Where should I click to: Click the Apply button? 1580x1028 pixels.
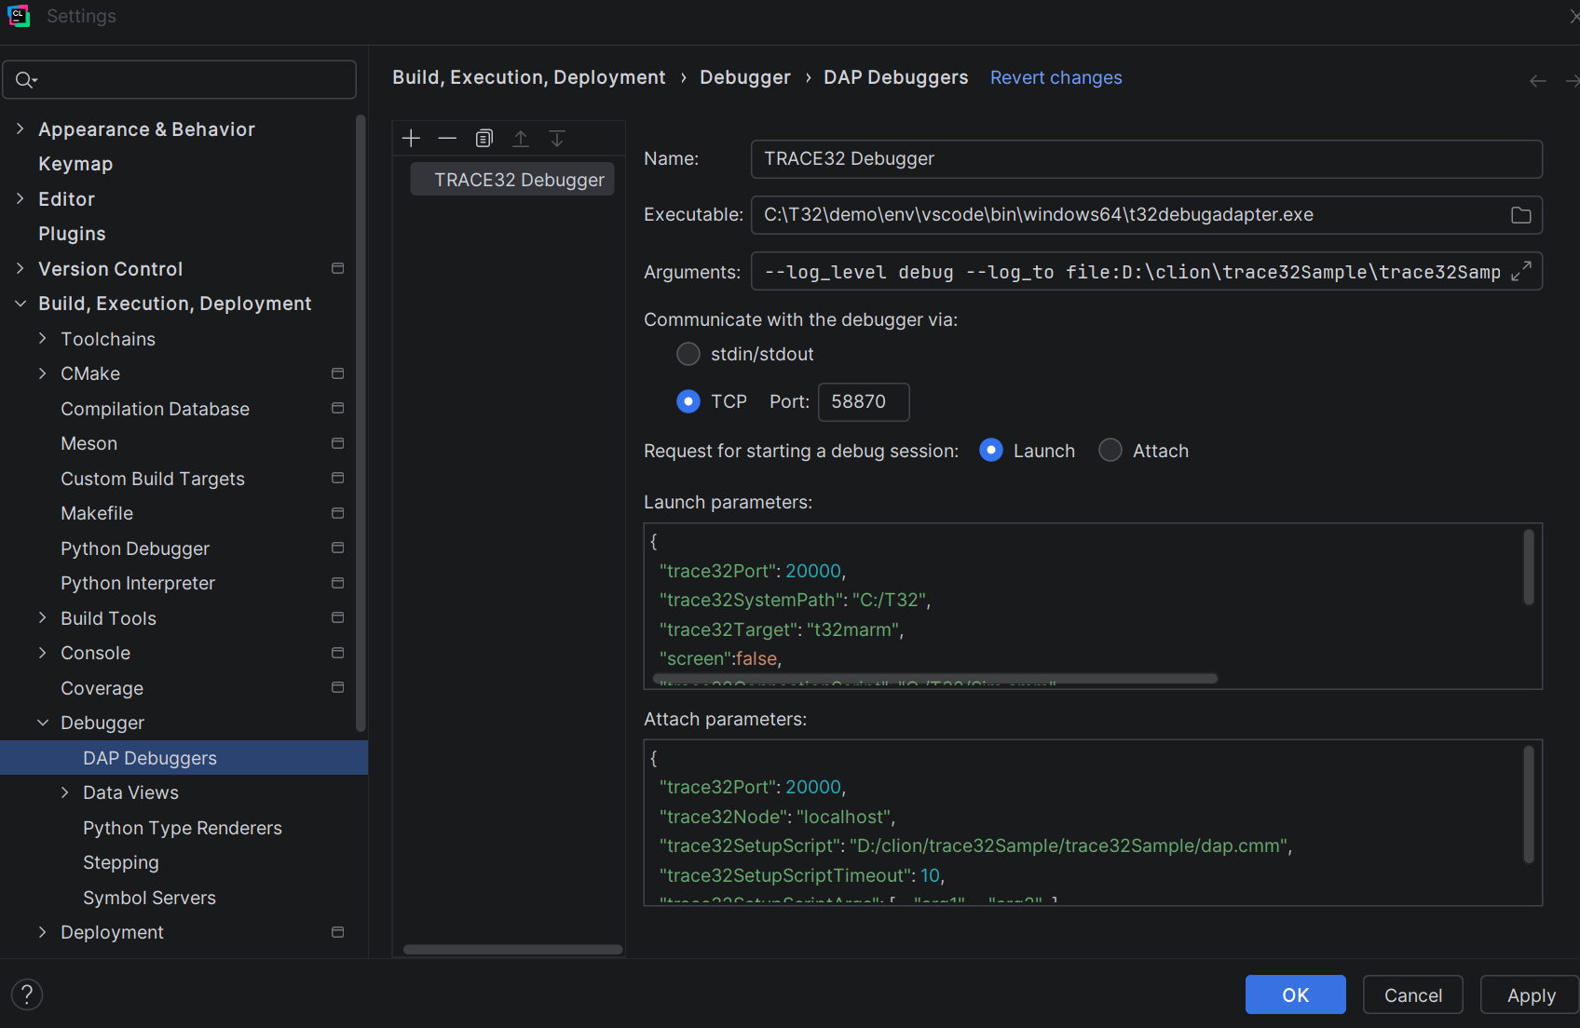click(1531, 994)
